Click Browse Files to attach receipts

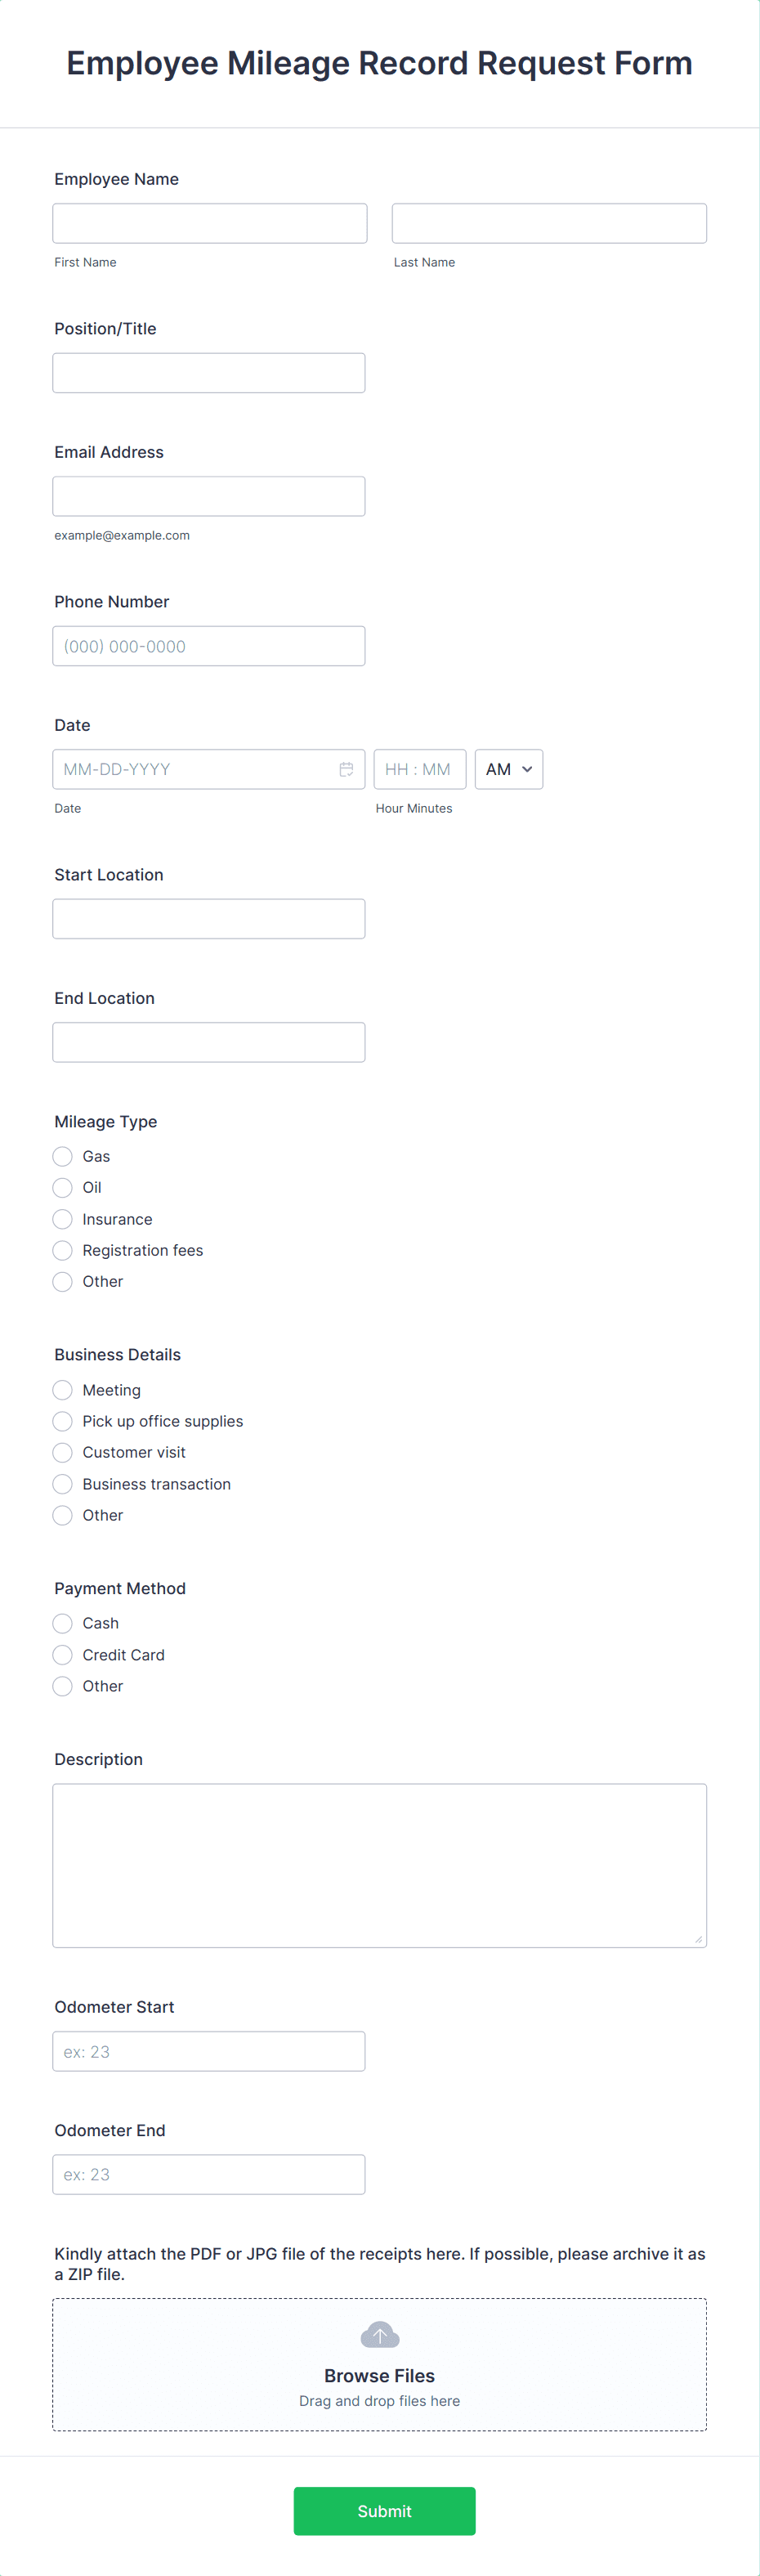pyautogui.click(x=379, y=2375)
